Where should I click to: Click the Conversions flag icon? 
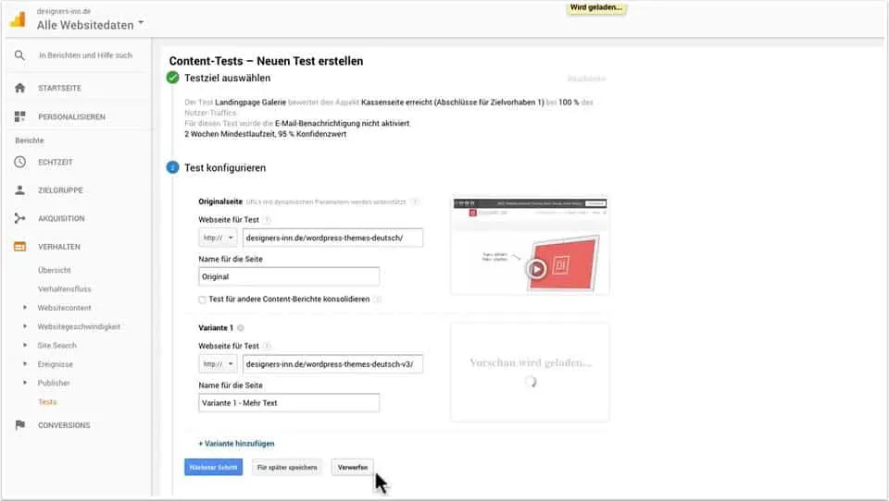[x=19, y=425]
